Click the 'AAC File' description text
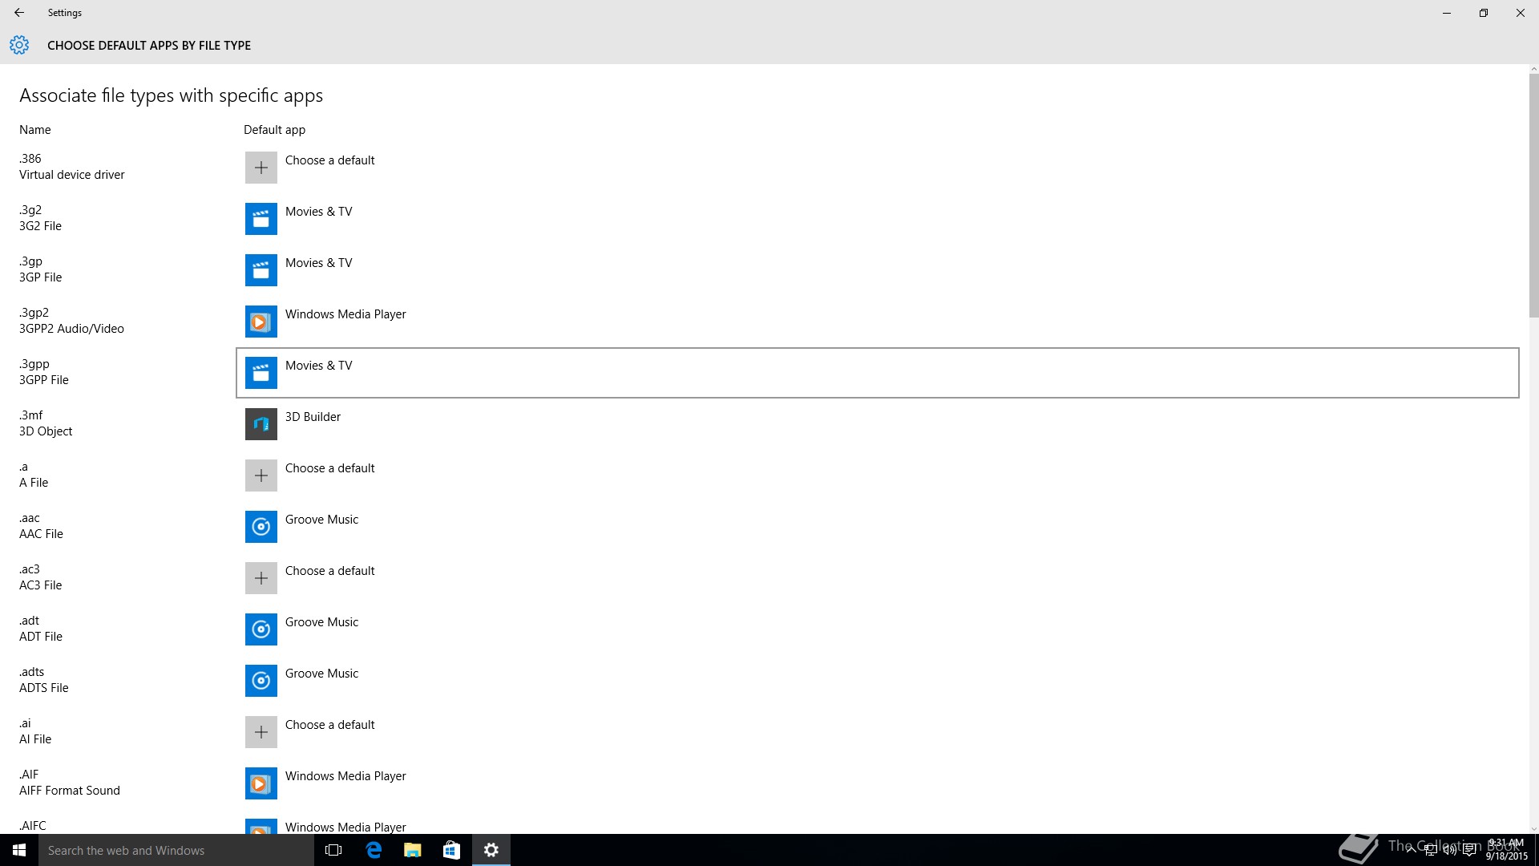The width and height of the screenshot is (1539, 866). [x=41, y=534]
